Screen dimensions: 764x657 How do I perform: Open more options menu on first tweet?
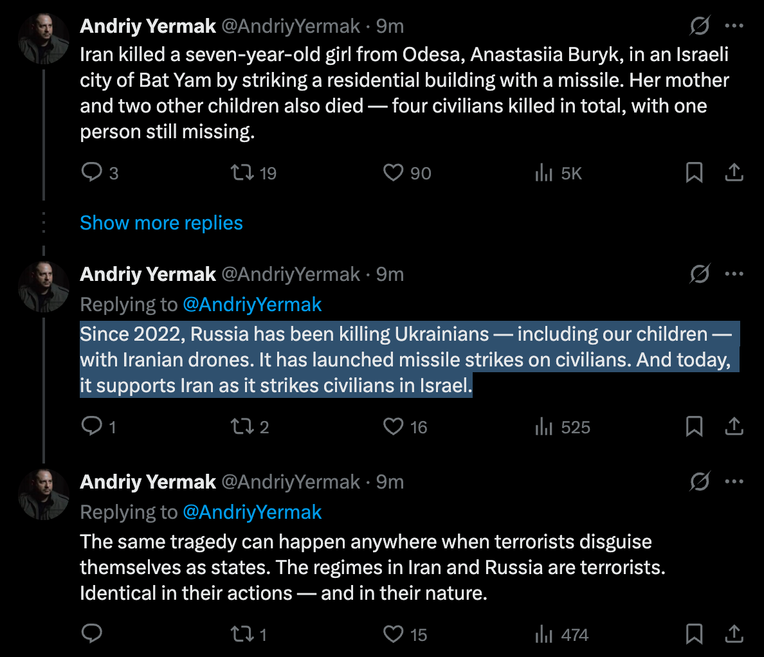[x=734, y=26]
